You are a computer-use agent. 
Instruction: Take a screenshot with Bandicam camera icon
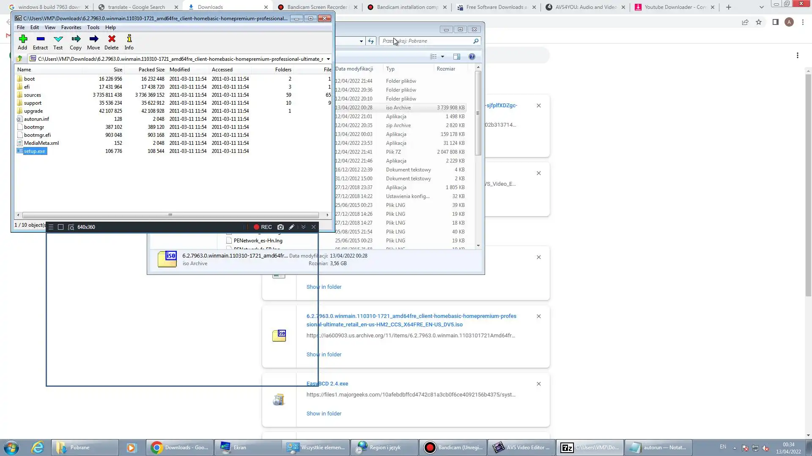point(280,227)
